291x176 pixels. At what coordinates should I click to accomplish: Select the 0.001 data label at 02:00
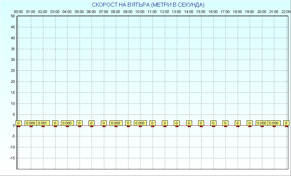click(43, 123)
